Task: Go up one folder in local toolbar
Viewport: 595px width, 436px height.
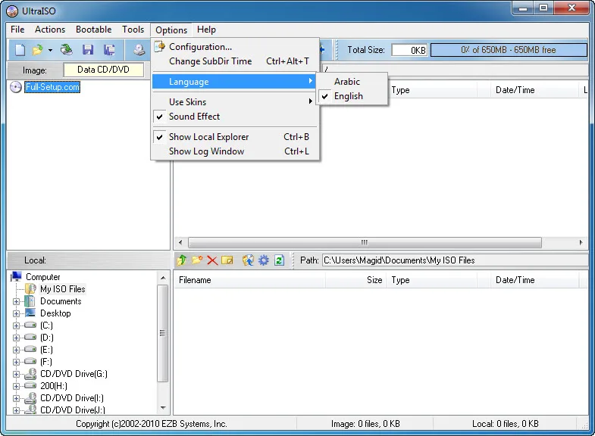Action: tap(182, 260)
